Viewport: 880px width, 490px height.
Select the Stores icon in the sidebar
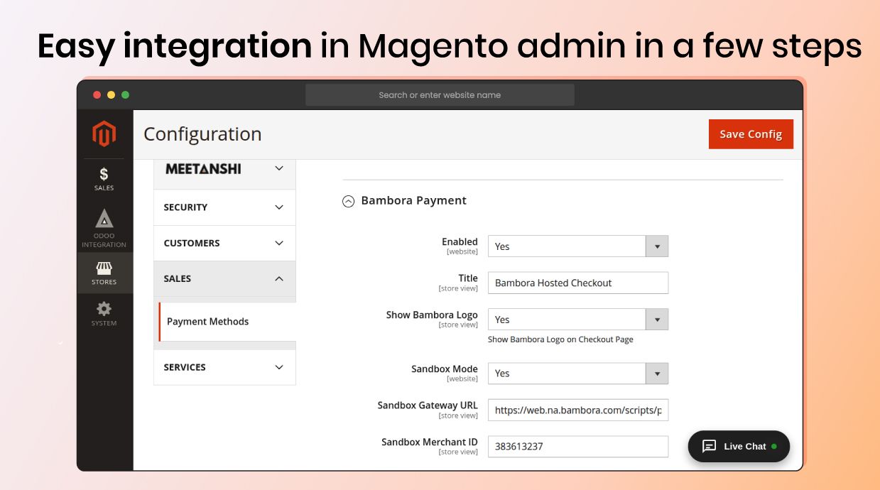click(104, 271)
